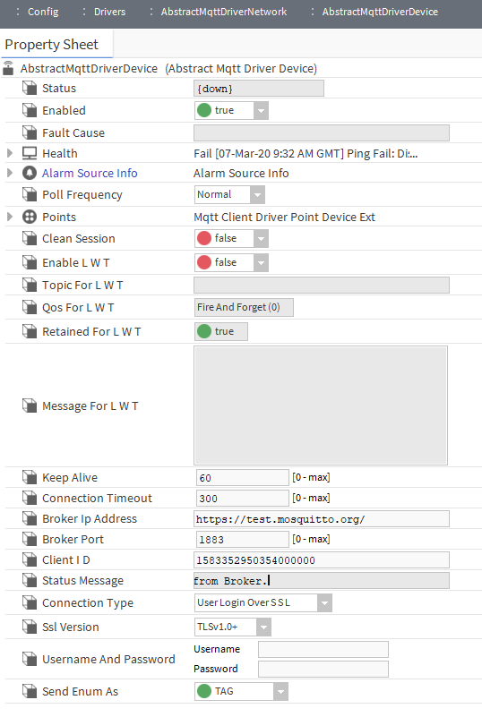Click the Broker Ip Address field

[322, 518]
